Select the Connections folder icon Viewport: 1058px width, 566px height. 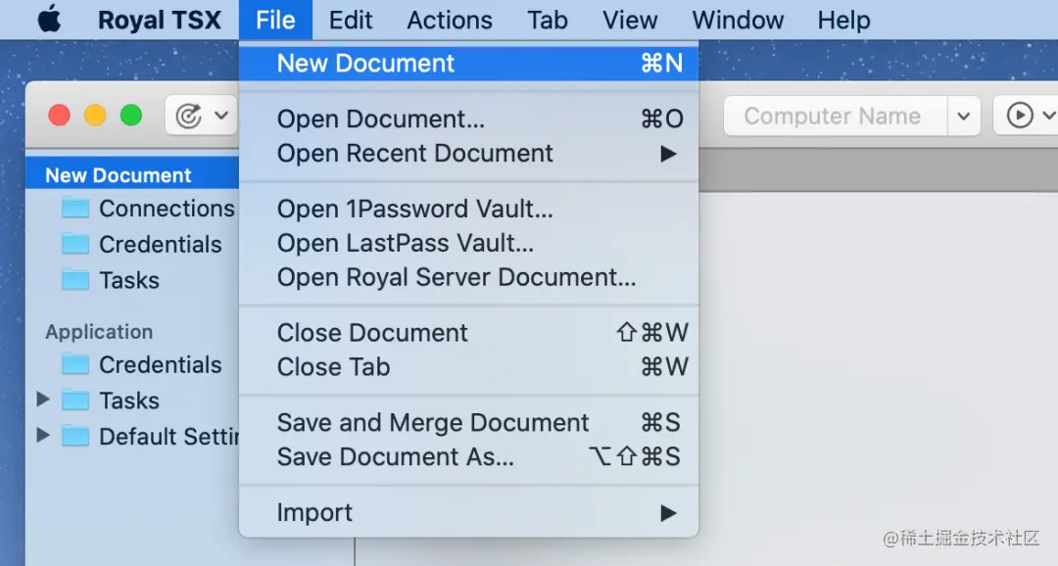pos(75,209)
